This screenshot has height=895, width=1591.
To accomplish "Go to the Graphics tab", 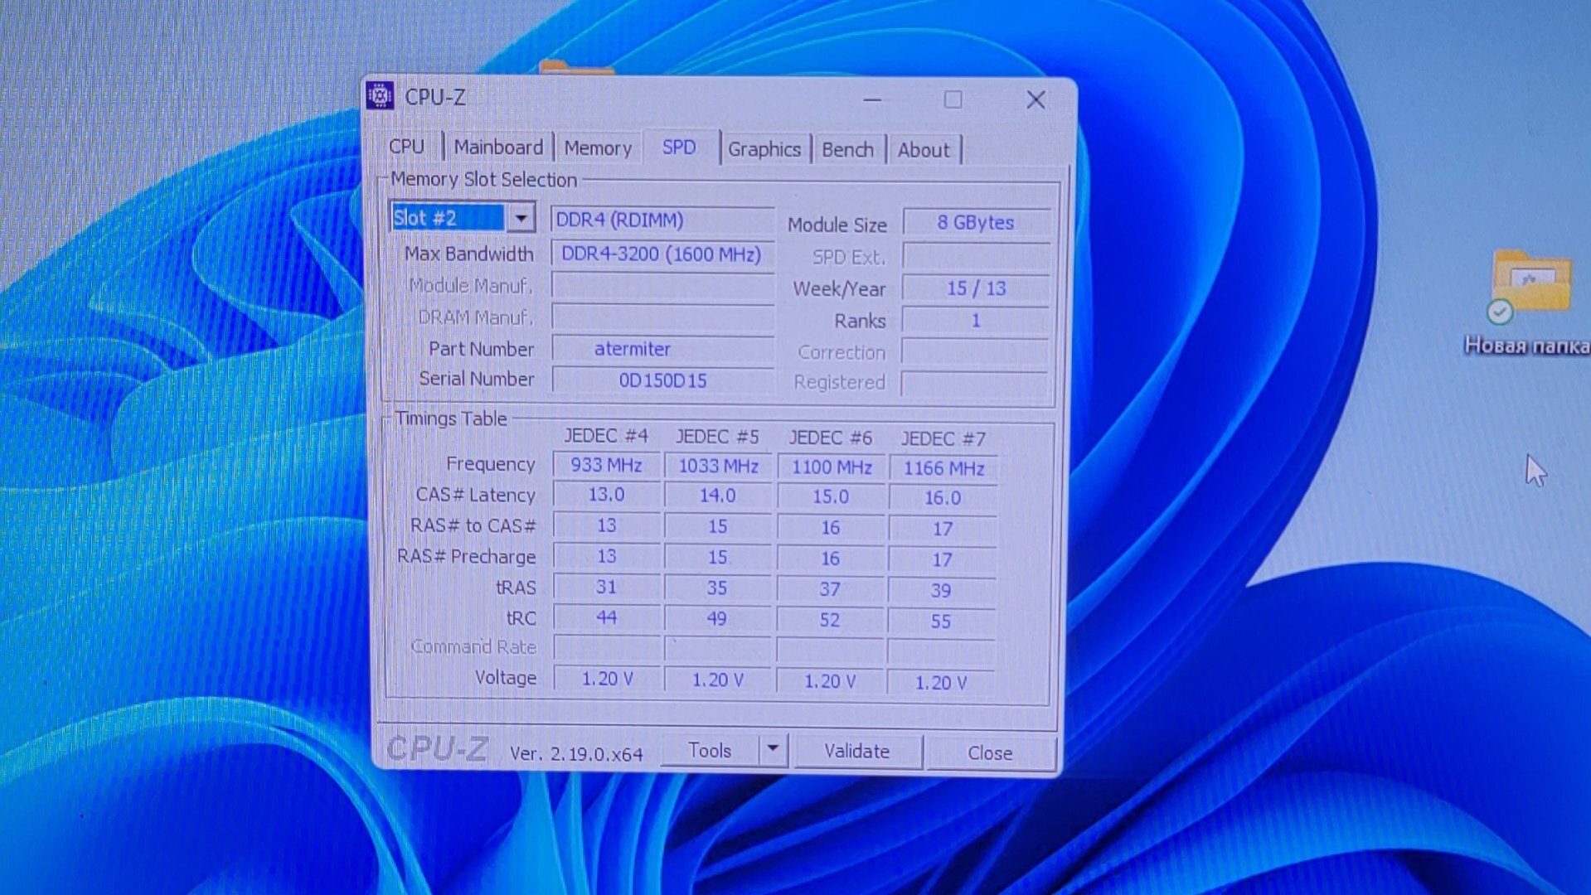I will pos(764,149).
